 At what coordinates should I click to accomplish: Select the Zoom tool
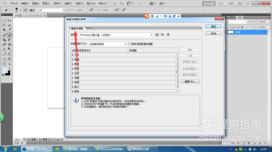[9, 64]
